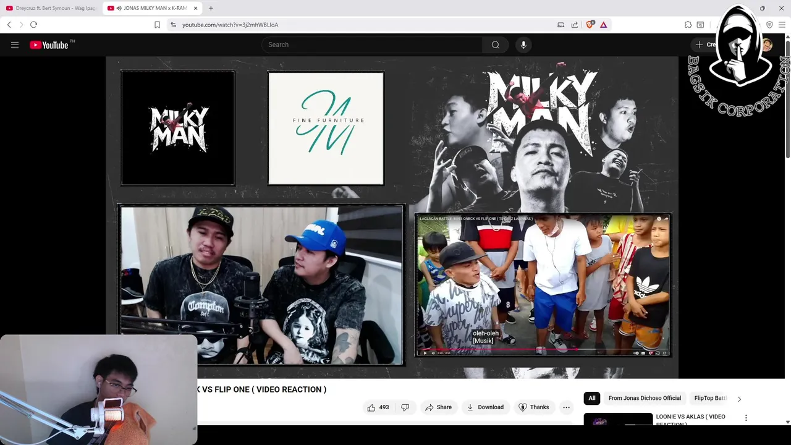
Task: Open the Brave Shields lion icon
Action: pos(590,24)
